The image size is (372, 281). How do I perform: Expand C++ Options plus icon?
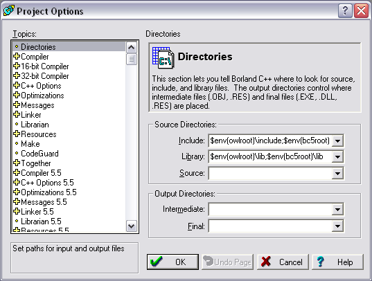[x=17, y=86]
